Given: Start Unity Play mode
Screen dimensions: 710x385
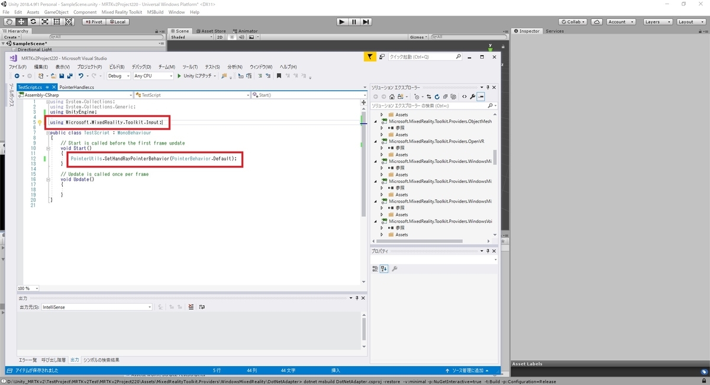Looking at the screenshot, I should (x=341, y=22).
